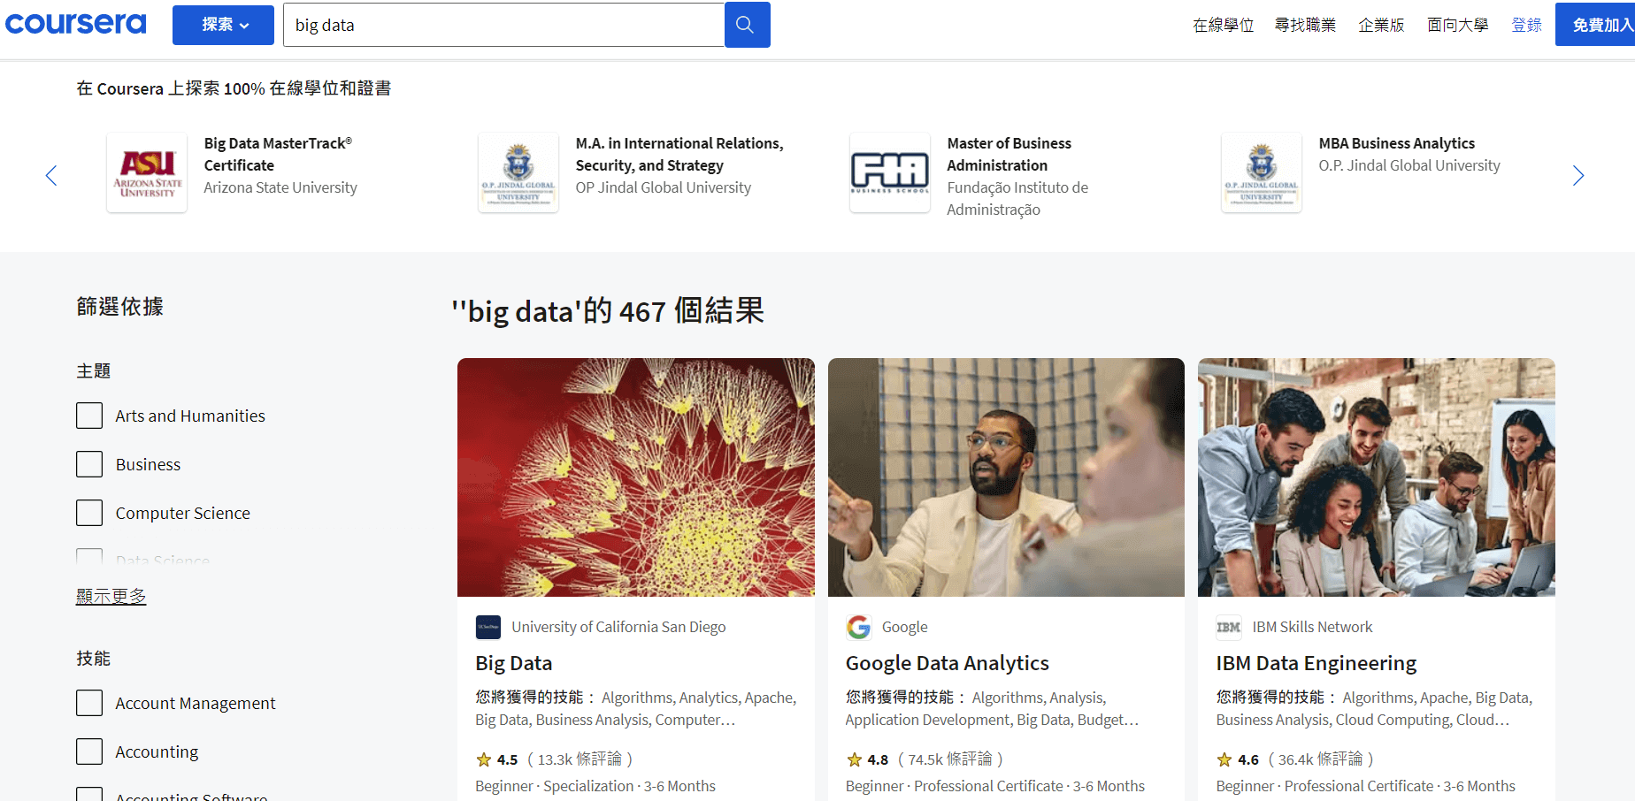Image resolution: width=1635 pixels, height=801 pixels.
Task: Click the Google provider name text
Action: pos(905,627)
